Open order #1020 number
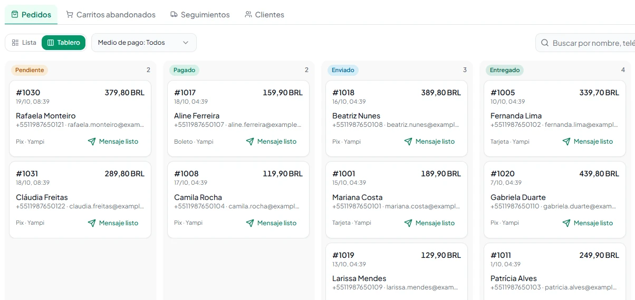The height and width of the screenshot is (300, 635). click(x=503, y=174)
